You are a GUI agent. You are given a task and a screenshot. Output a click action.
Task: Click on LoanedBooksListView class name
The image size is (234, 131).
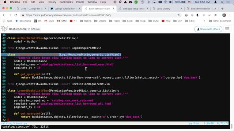[x=33, y=91]
